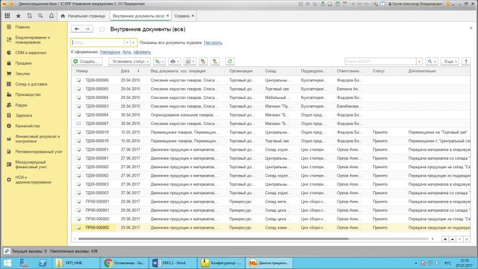Click into the Поиск (Ctrl+F) search field
This screenshot has height=269, width=478.
click(x=381, y=62)
